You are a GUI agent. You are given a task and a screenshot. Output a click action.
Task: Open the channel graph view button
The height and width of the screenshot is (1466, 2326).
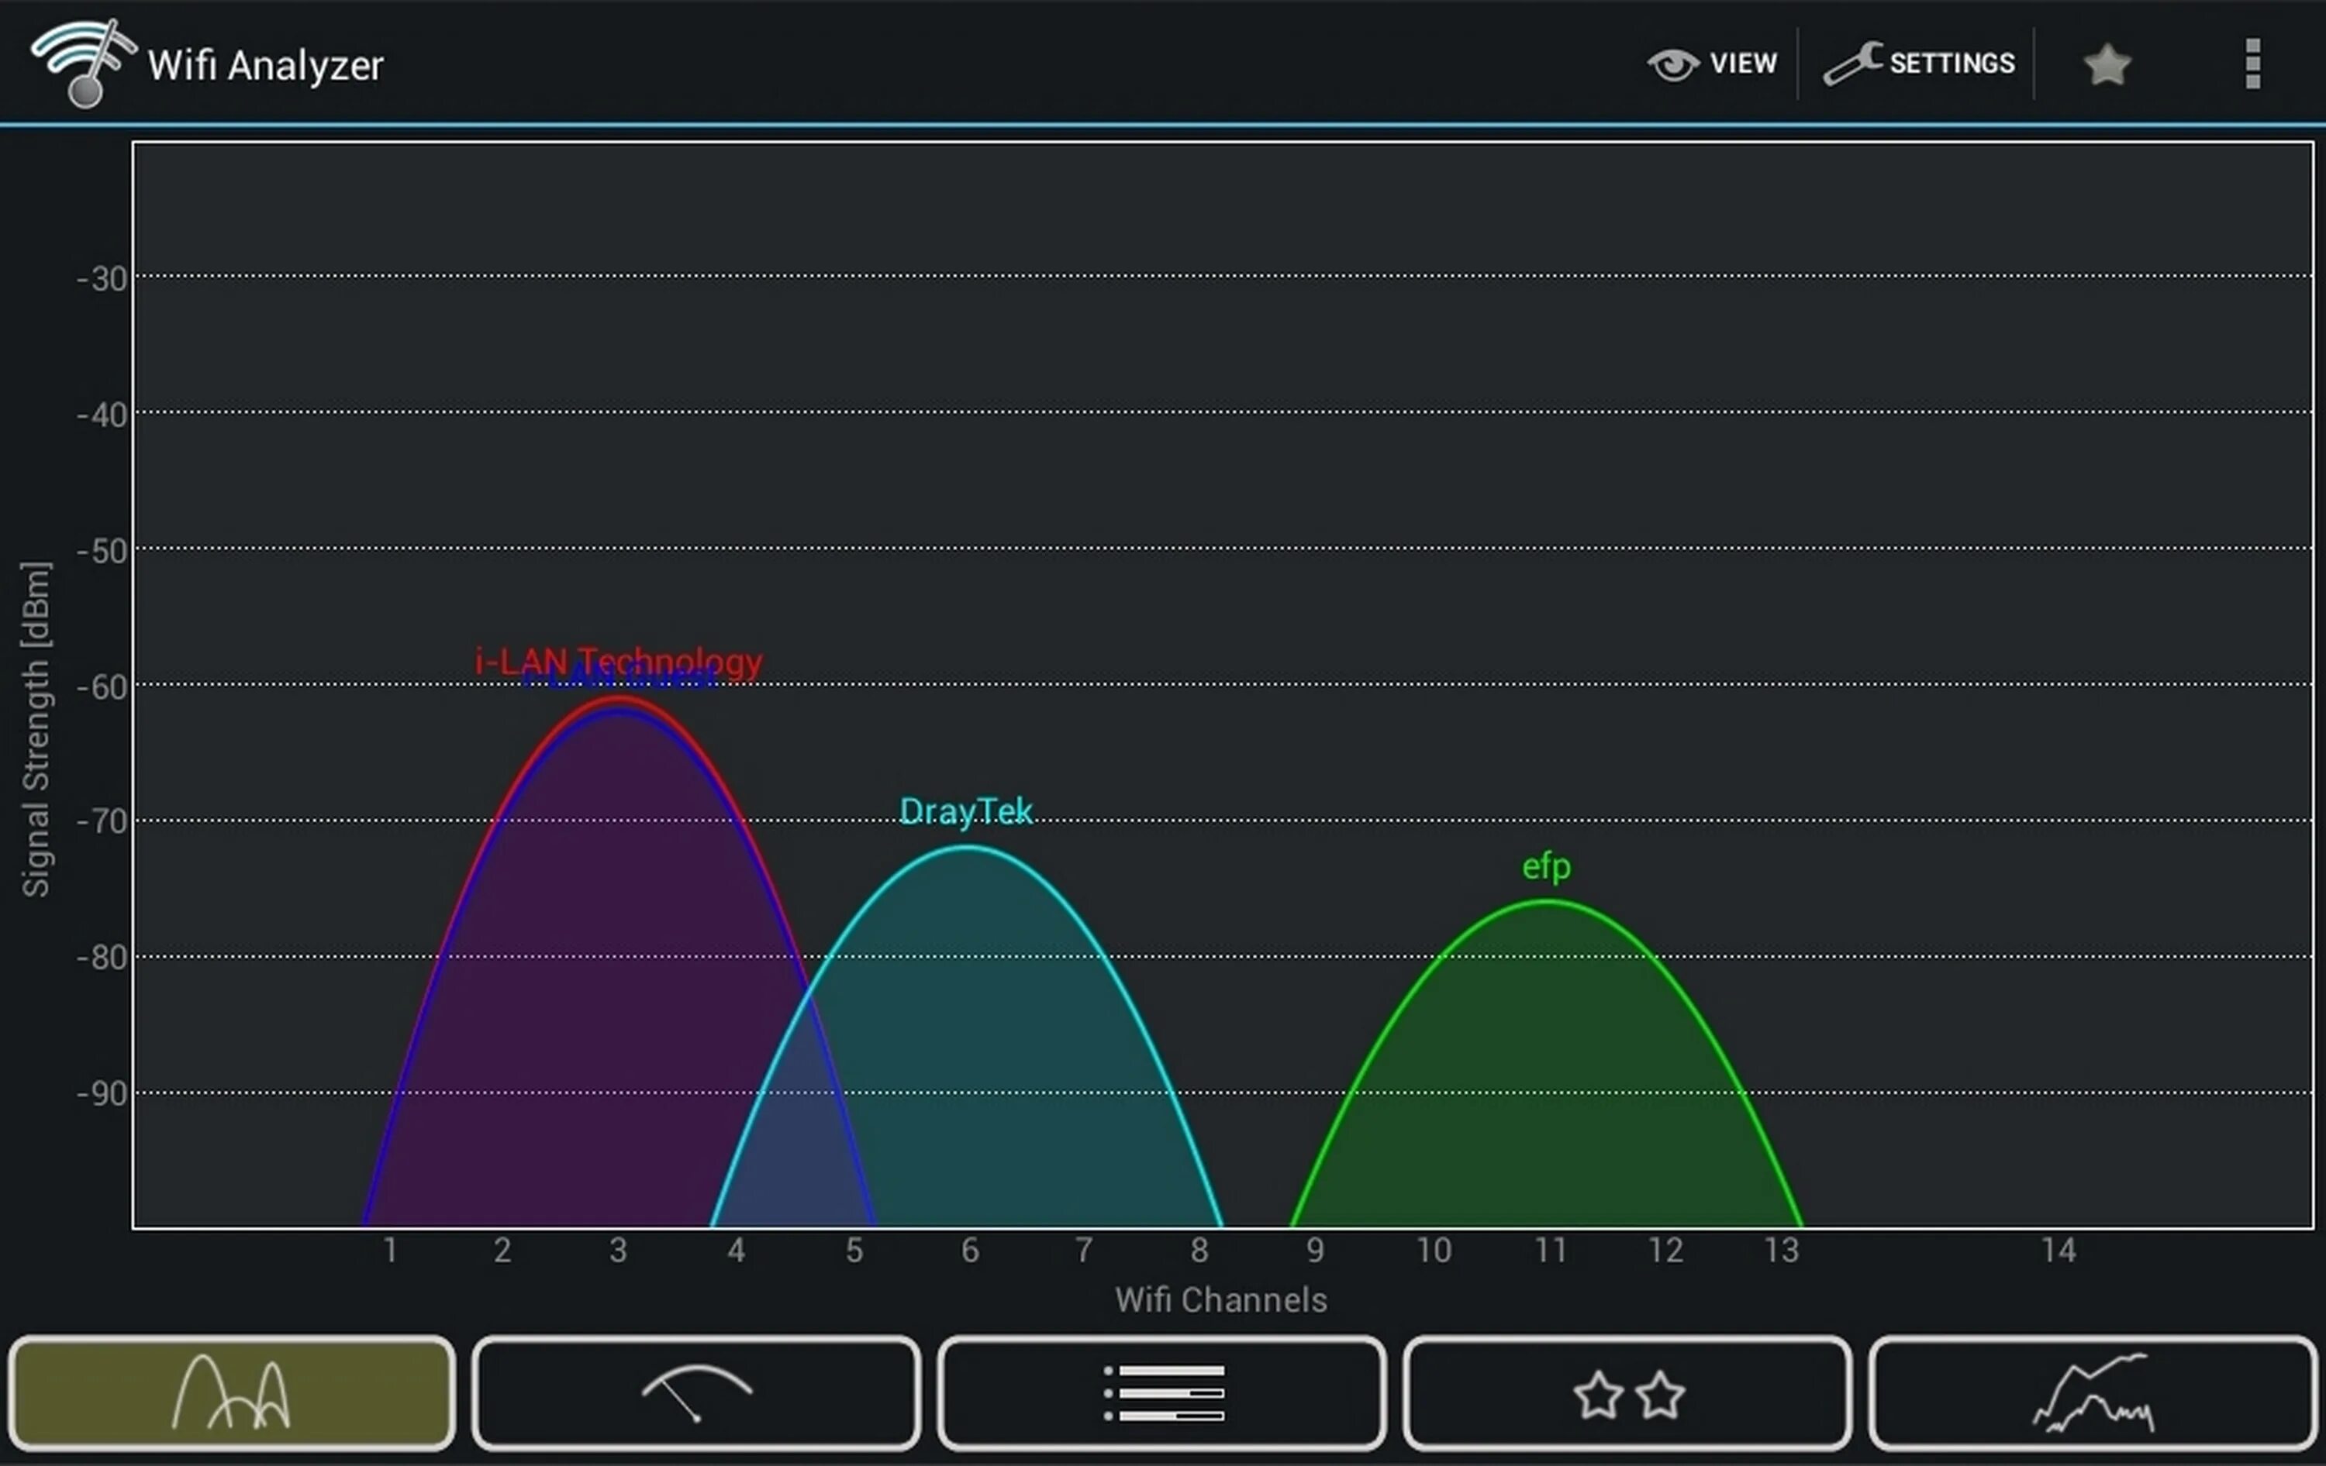(231, 1392)
